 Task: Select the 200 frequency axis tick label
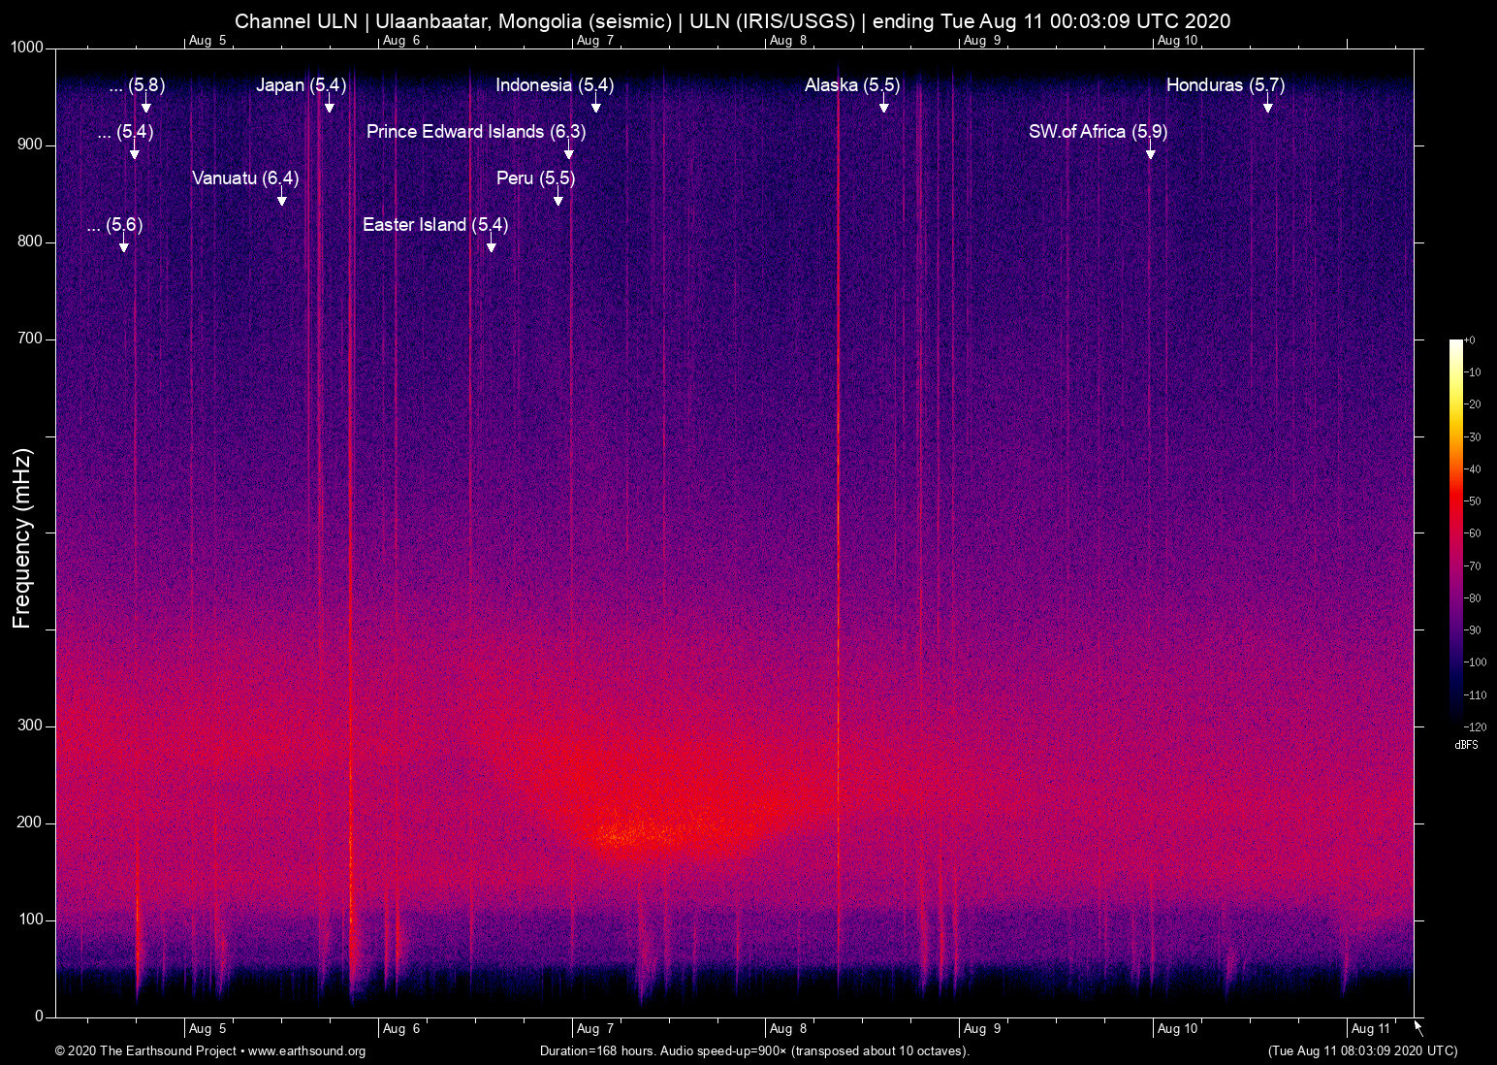click(x=31, y=823)
